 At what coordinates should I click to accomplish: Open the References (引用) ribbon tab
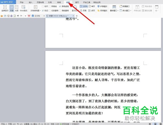50,2
